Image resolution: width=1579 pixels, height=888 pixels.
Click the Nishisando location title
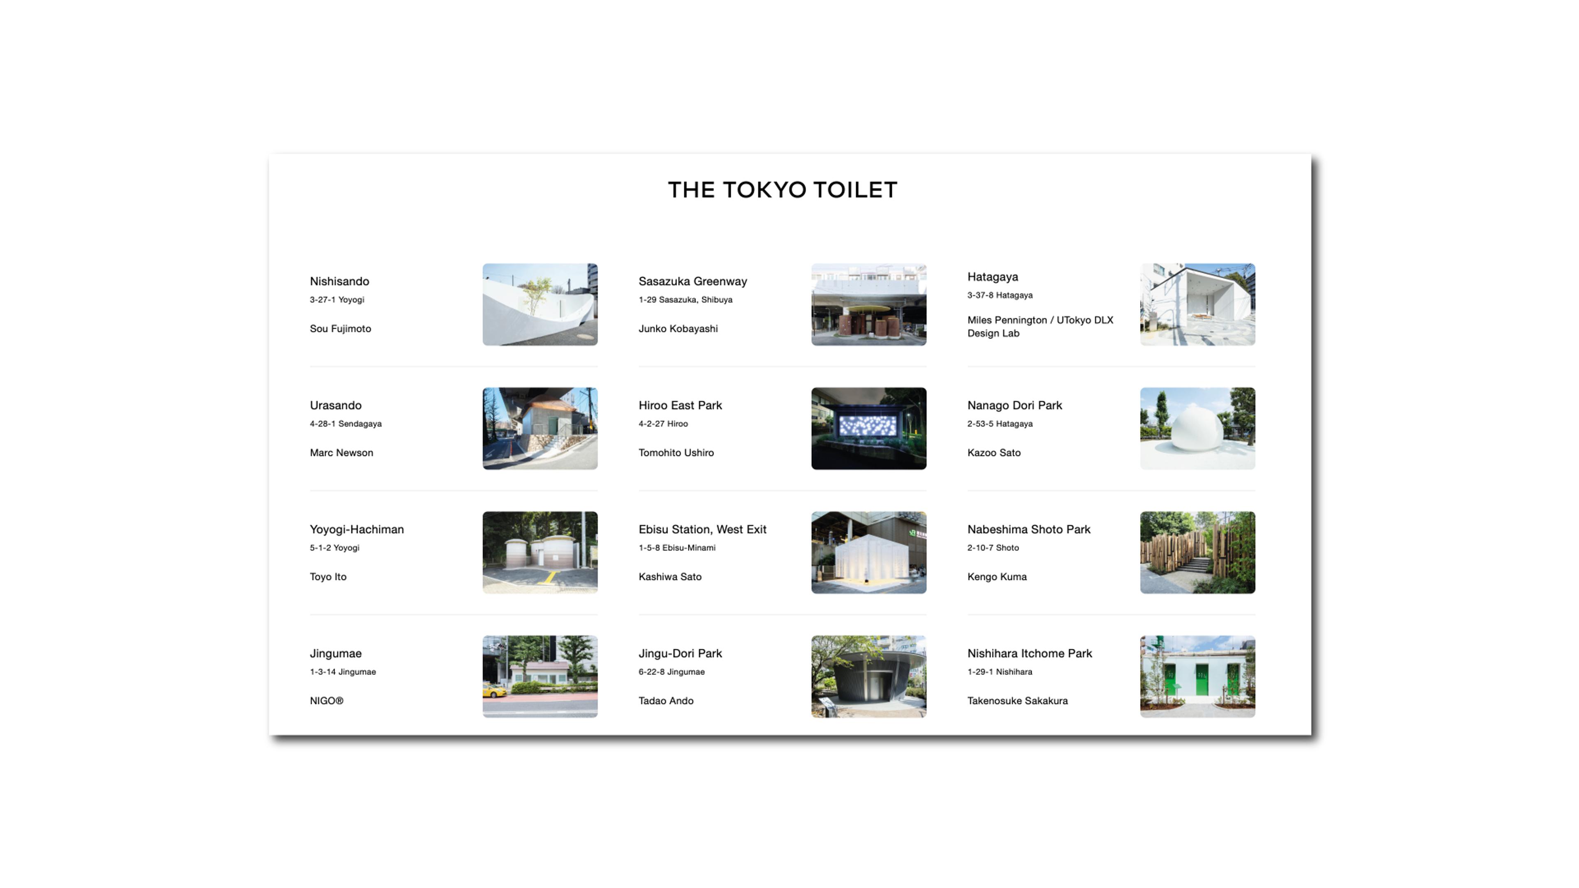click(x=339, y=281)
